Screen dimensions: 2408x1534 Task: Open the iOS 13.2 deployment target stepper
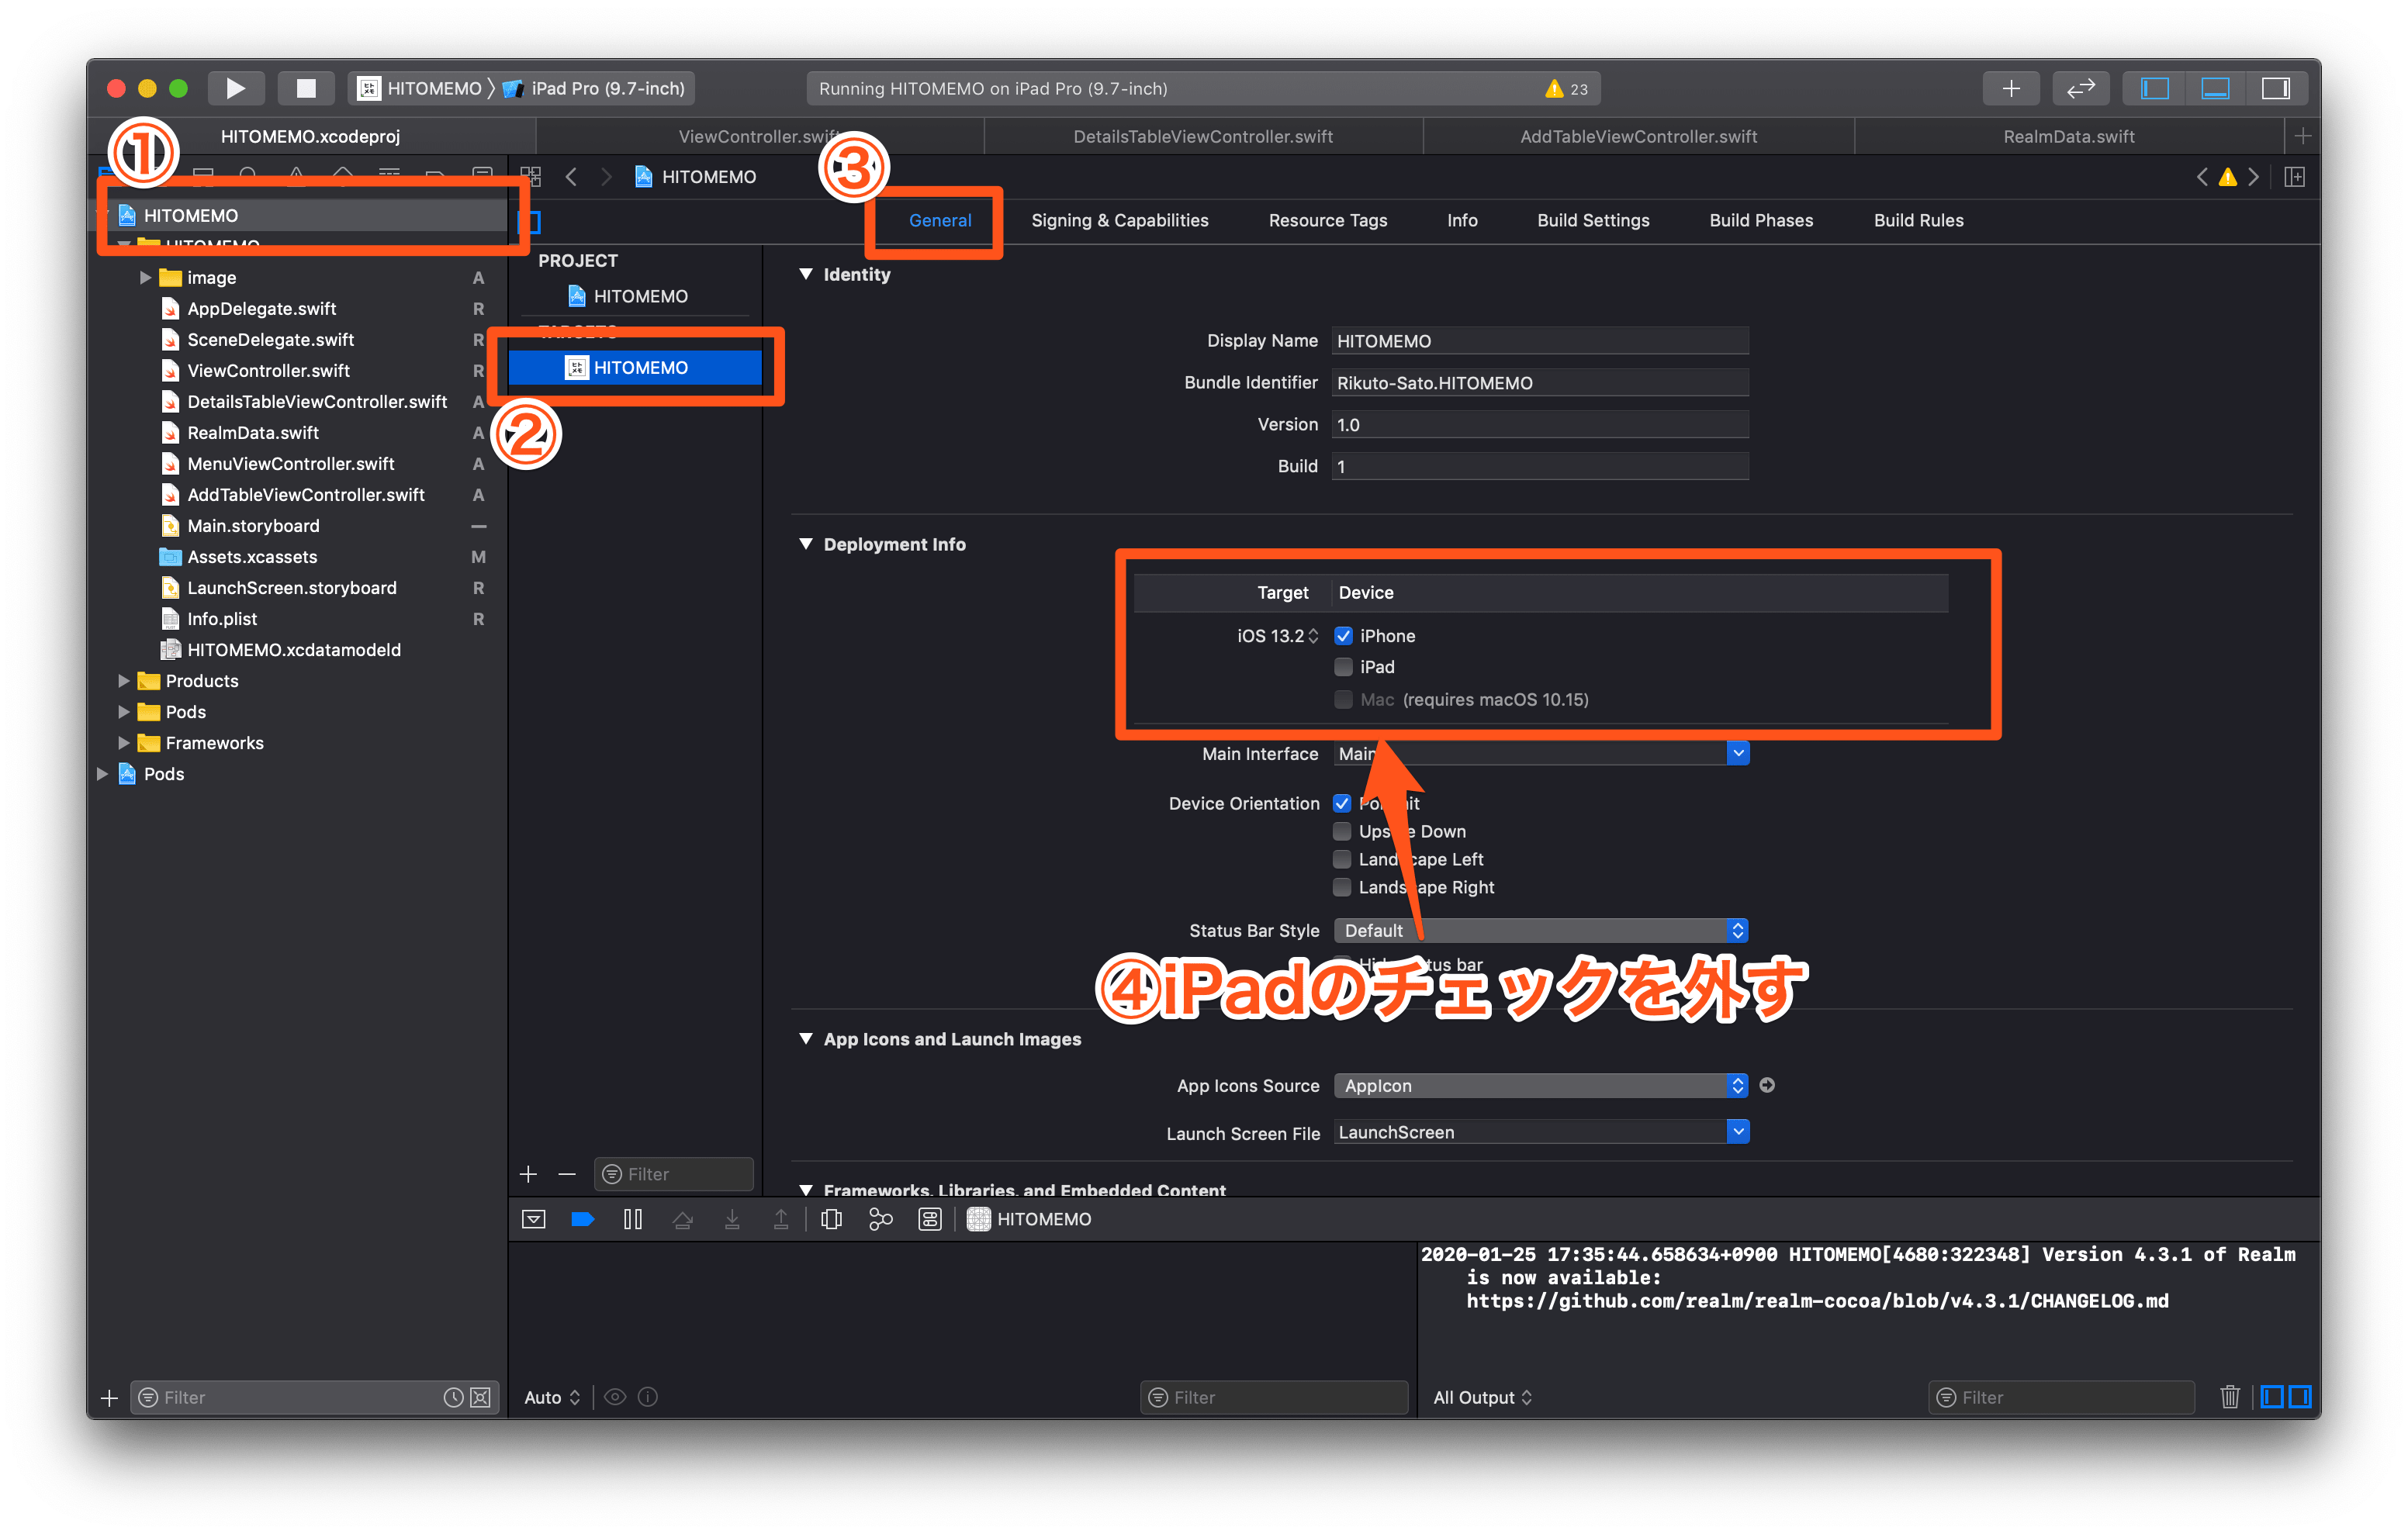[x=1312, y=636]
